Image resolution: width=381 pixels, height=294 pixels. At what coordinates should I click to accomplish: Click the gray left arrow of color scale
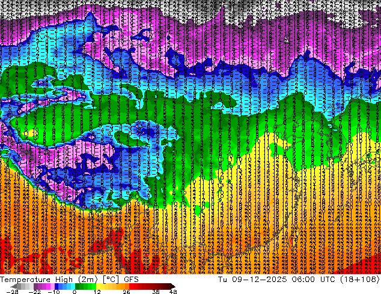[14, 286]
